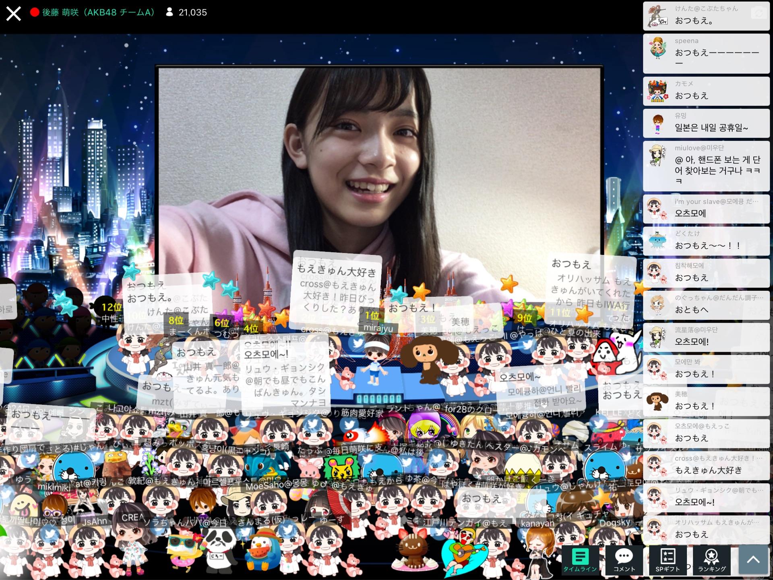Open the コメント comment tab

click(624, 560)
